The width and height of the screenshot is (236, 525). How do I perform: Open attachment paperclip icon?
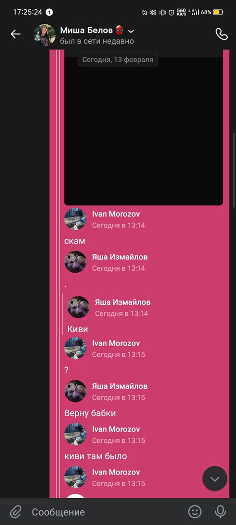[x=16, y=511]
